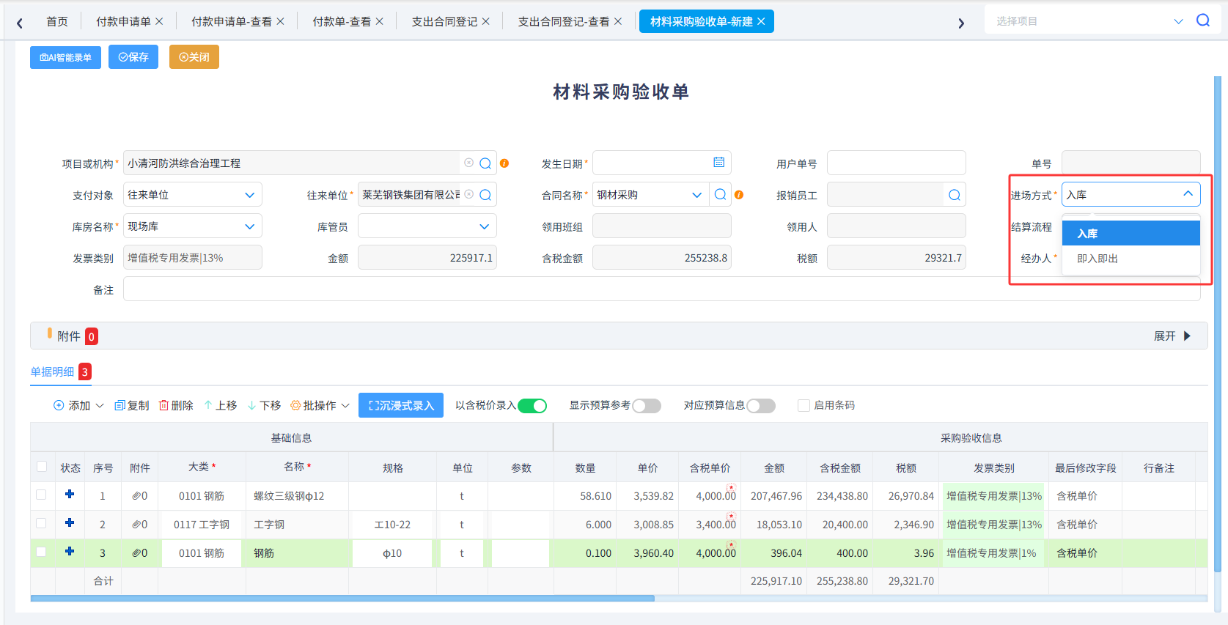Click the search icon beside 合同名称
Screen dimensions: 1228x625
721,194
